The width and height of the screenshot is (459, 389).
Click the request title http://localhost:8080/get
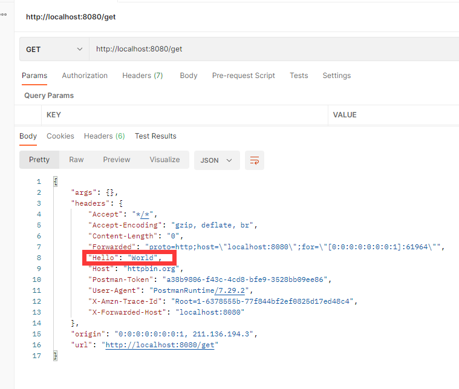click(x=71, y=17)
